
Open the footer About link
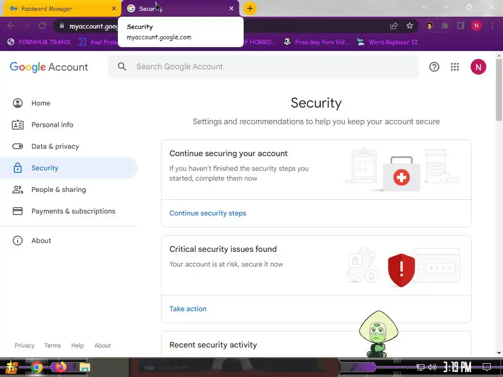click(x=102, y=346)
